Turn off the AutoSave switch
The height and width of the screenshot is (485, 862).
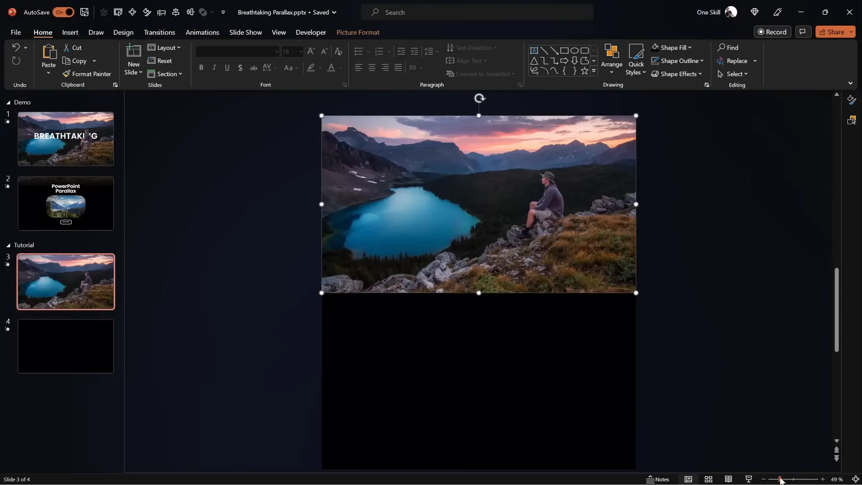click(x=64, y=12)
